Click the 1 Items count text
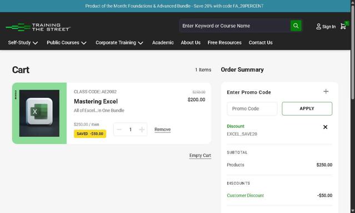Screen dimensions: 355x213 click(203, 70)
